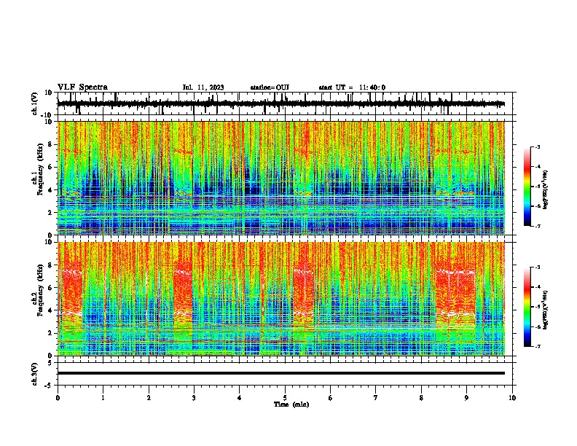Click time axis tick label "3"
577x446 pixels.
(x=194, y=398)
